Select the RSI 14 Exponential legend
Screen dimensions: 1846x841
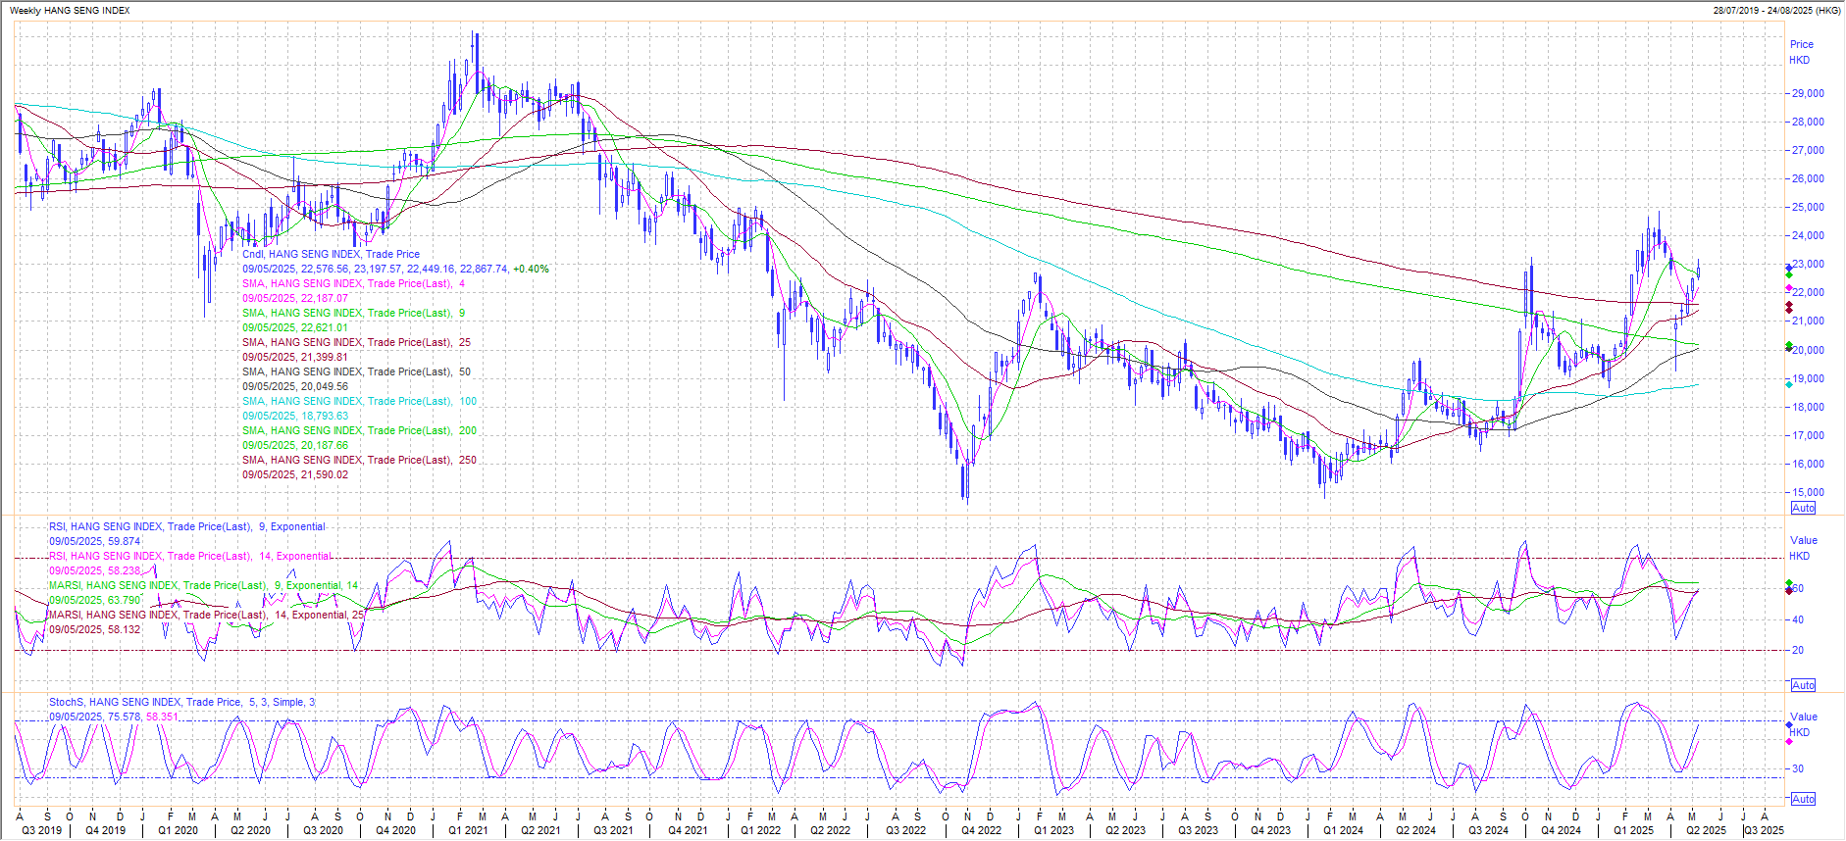pos(190,556)
